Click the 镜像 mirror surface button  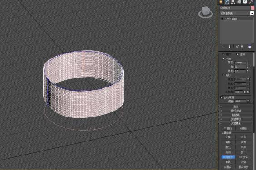[243, 142]
